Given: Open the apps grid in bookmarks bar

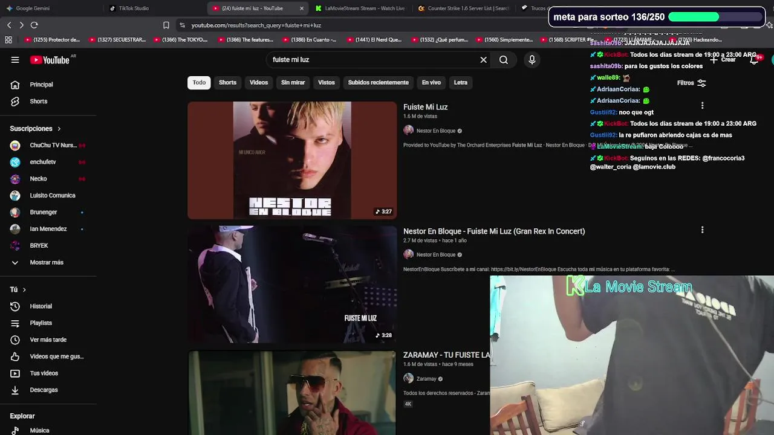Looking at the screenshot, I should click(x=8, y=40).
